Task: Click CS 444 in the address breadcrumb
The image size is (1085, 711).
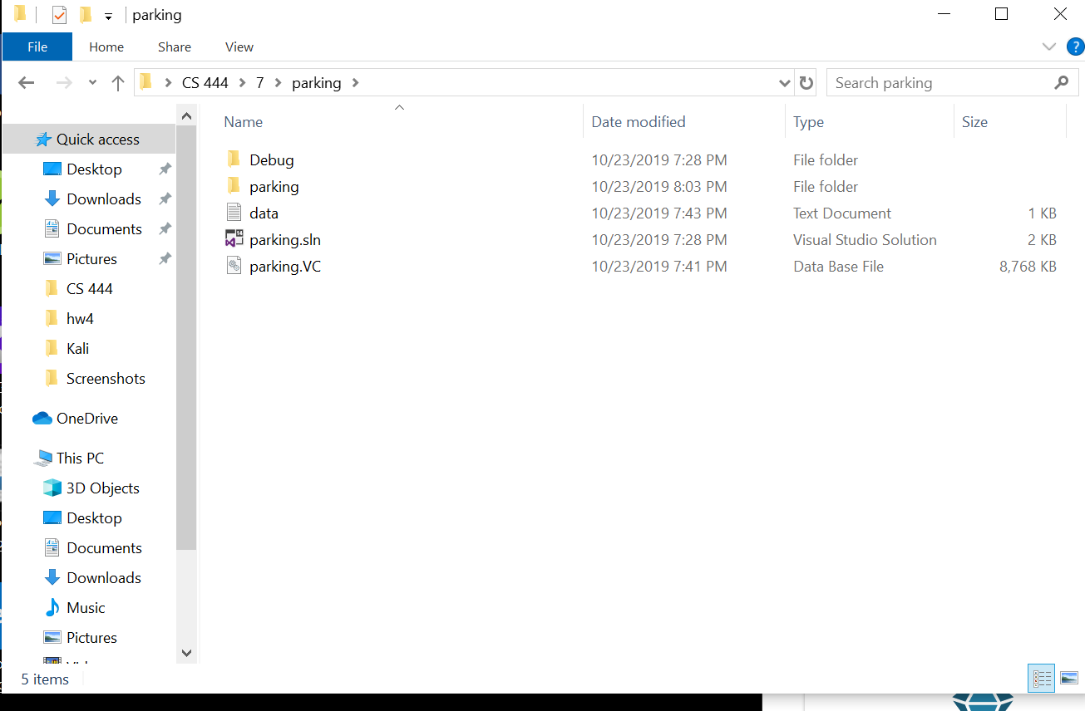Action: click(205, 82)
